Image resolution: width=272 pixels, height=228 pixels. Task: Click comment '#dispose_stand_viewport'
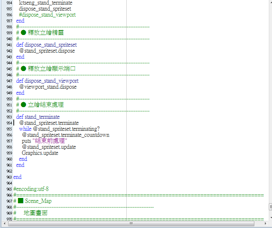pyautogui.click(x=47, y=15)
